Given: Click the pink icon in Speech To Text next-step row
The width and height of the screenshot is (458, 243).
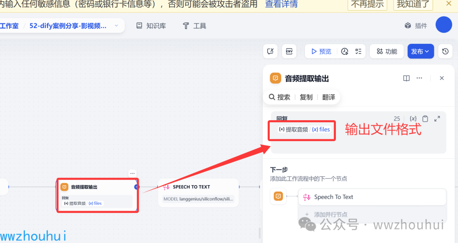Looking at the screenshot, I should [x=307, y=197].
